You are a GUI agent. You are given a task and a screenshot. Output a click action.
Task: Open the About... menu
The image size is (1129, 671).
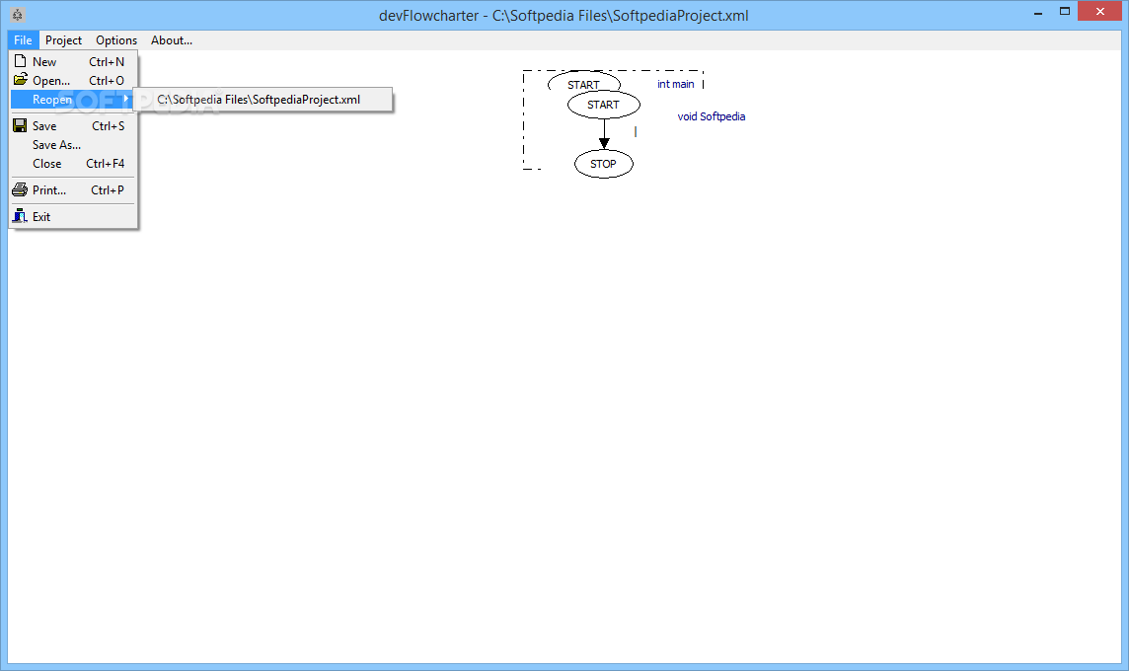pyautogui.click(x=172, y=40)
